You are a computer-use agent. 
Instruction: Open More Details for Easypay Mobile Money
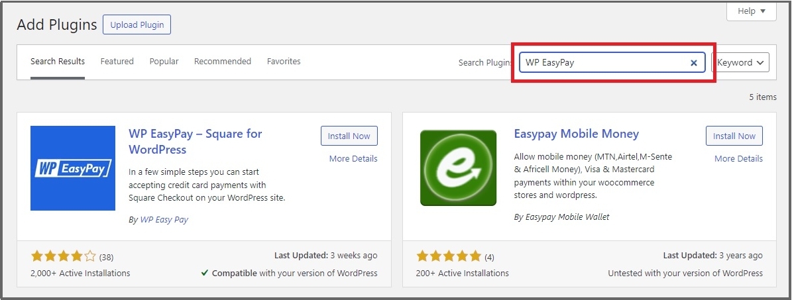pyautogui.click(x=739, y=158)
